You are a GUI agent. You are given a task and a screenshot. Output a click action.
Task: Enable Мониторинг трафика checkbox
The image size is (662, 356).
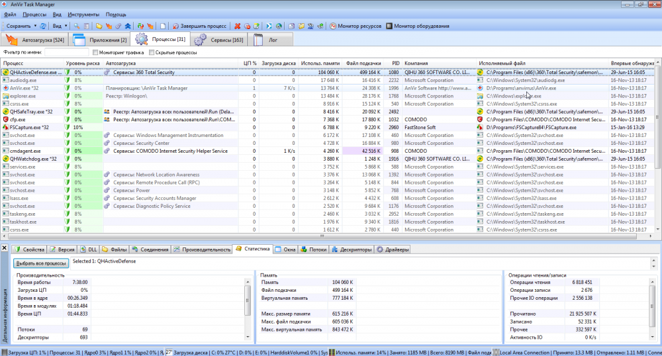[95, 53]
